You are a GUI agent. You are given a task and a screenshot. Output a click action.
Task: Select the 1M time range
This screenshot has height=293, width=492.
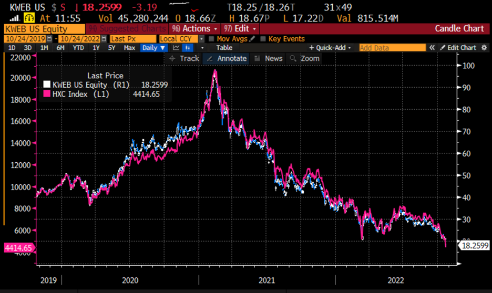tap(44, 48)
